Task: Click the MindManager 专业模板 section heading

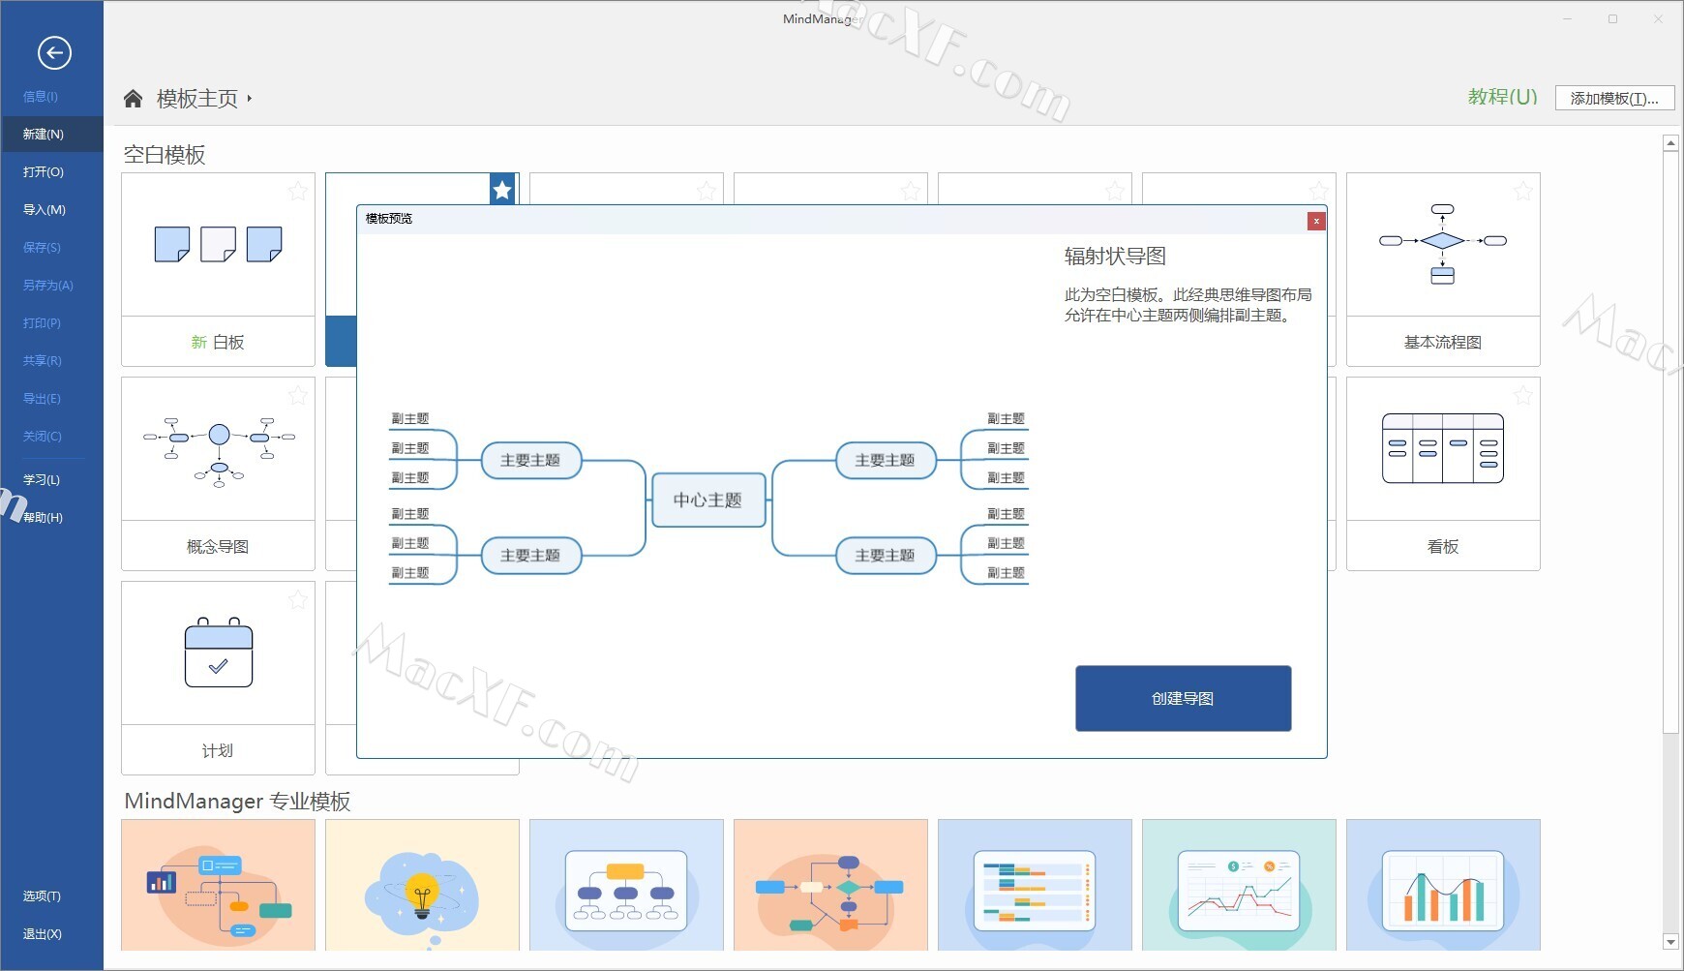Action: (237, 801)
